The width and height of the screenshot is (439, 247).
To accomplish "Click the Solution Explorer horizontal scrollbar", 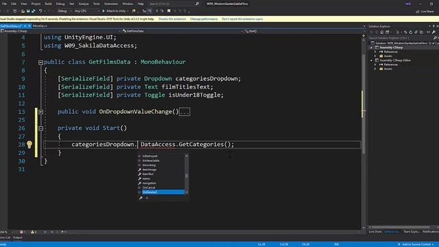I will (x=401, y=227).
